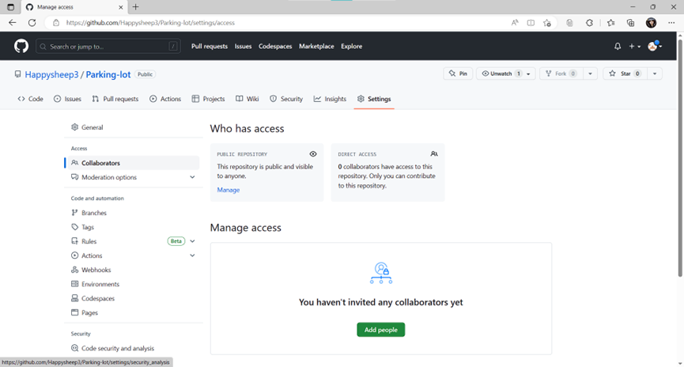Click in the Search or jump to field
The width and height of the screenshot is (684, 367).
(108, 46)
